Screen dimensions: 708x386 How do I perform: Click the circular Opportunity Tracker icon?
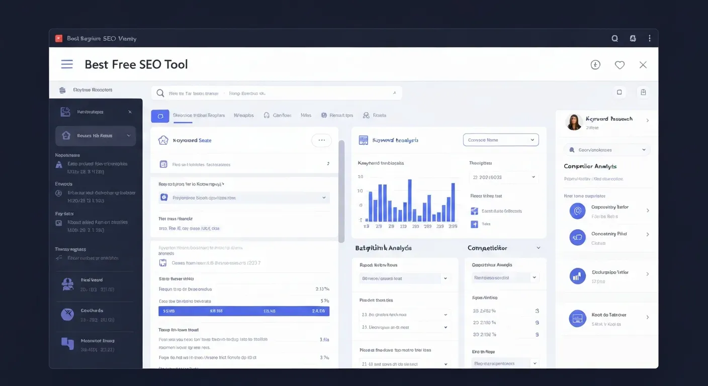(x=577, y=237)
